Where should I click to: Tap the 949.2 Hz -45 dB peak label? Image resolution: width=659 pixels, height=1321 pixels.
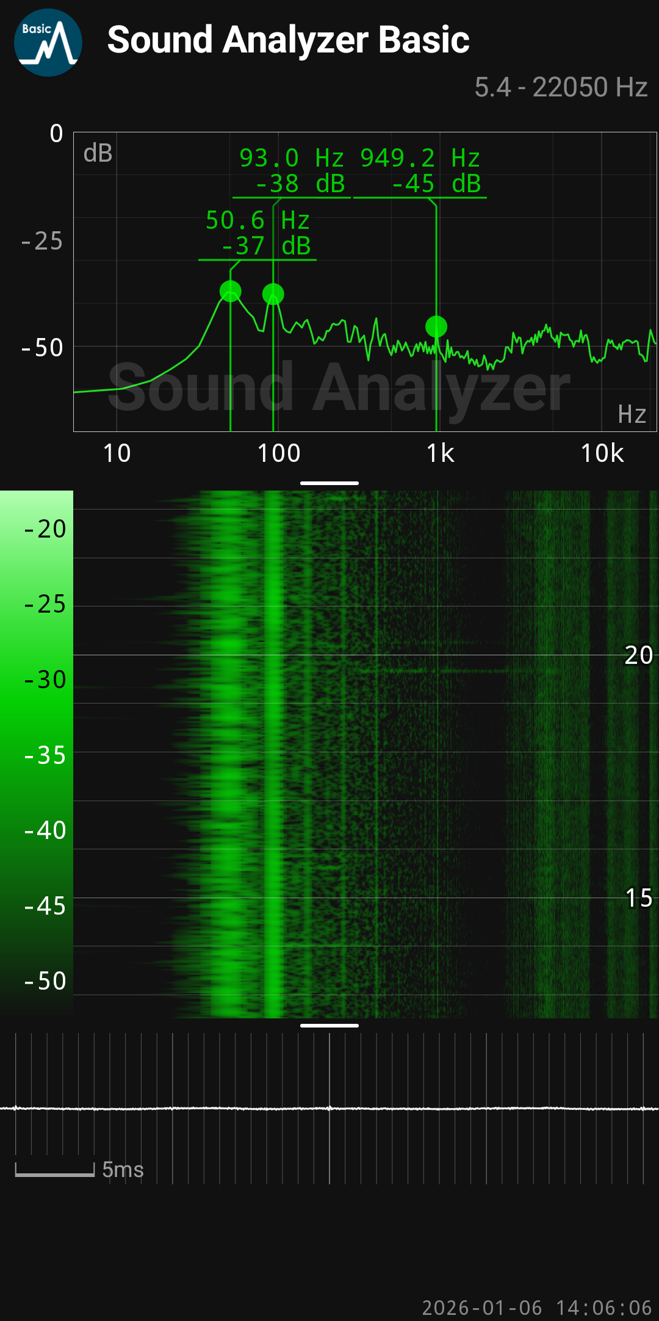[420, 171]
